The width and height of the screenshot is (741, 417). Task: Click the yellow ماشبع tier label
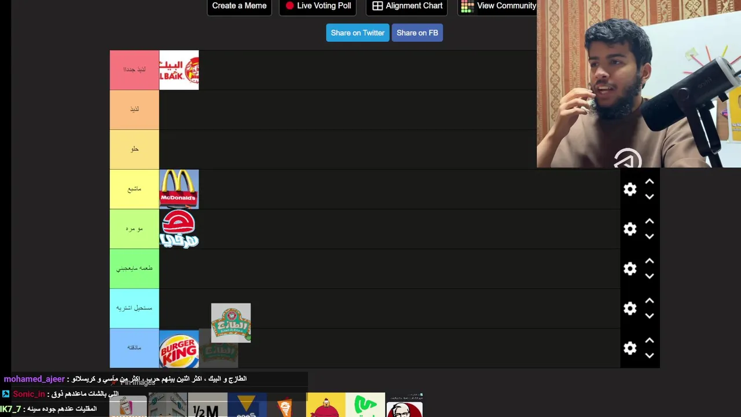[134, 189]
